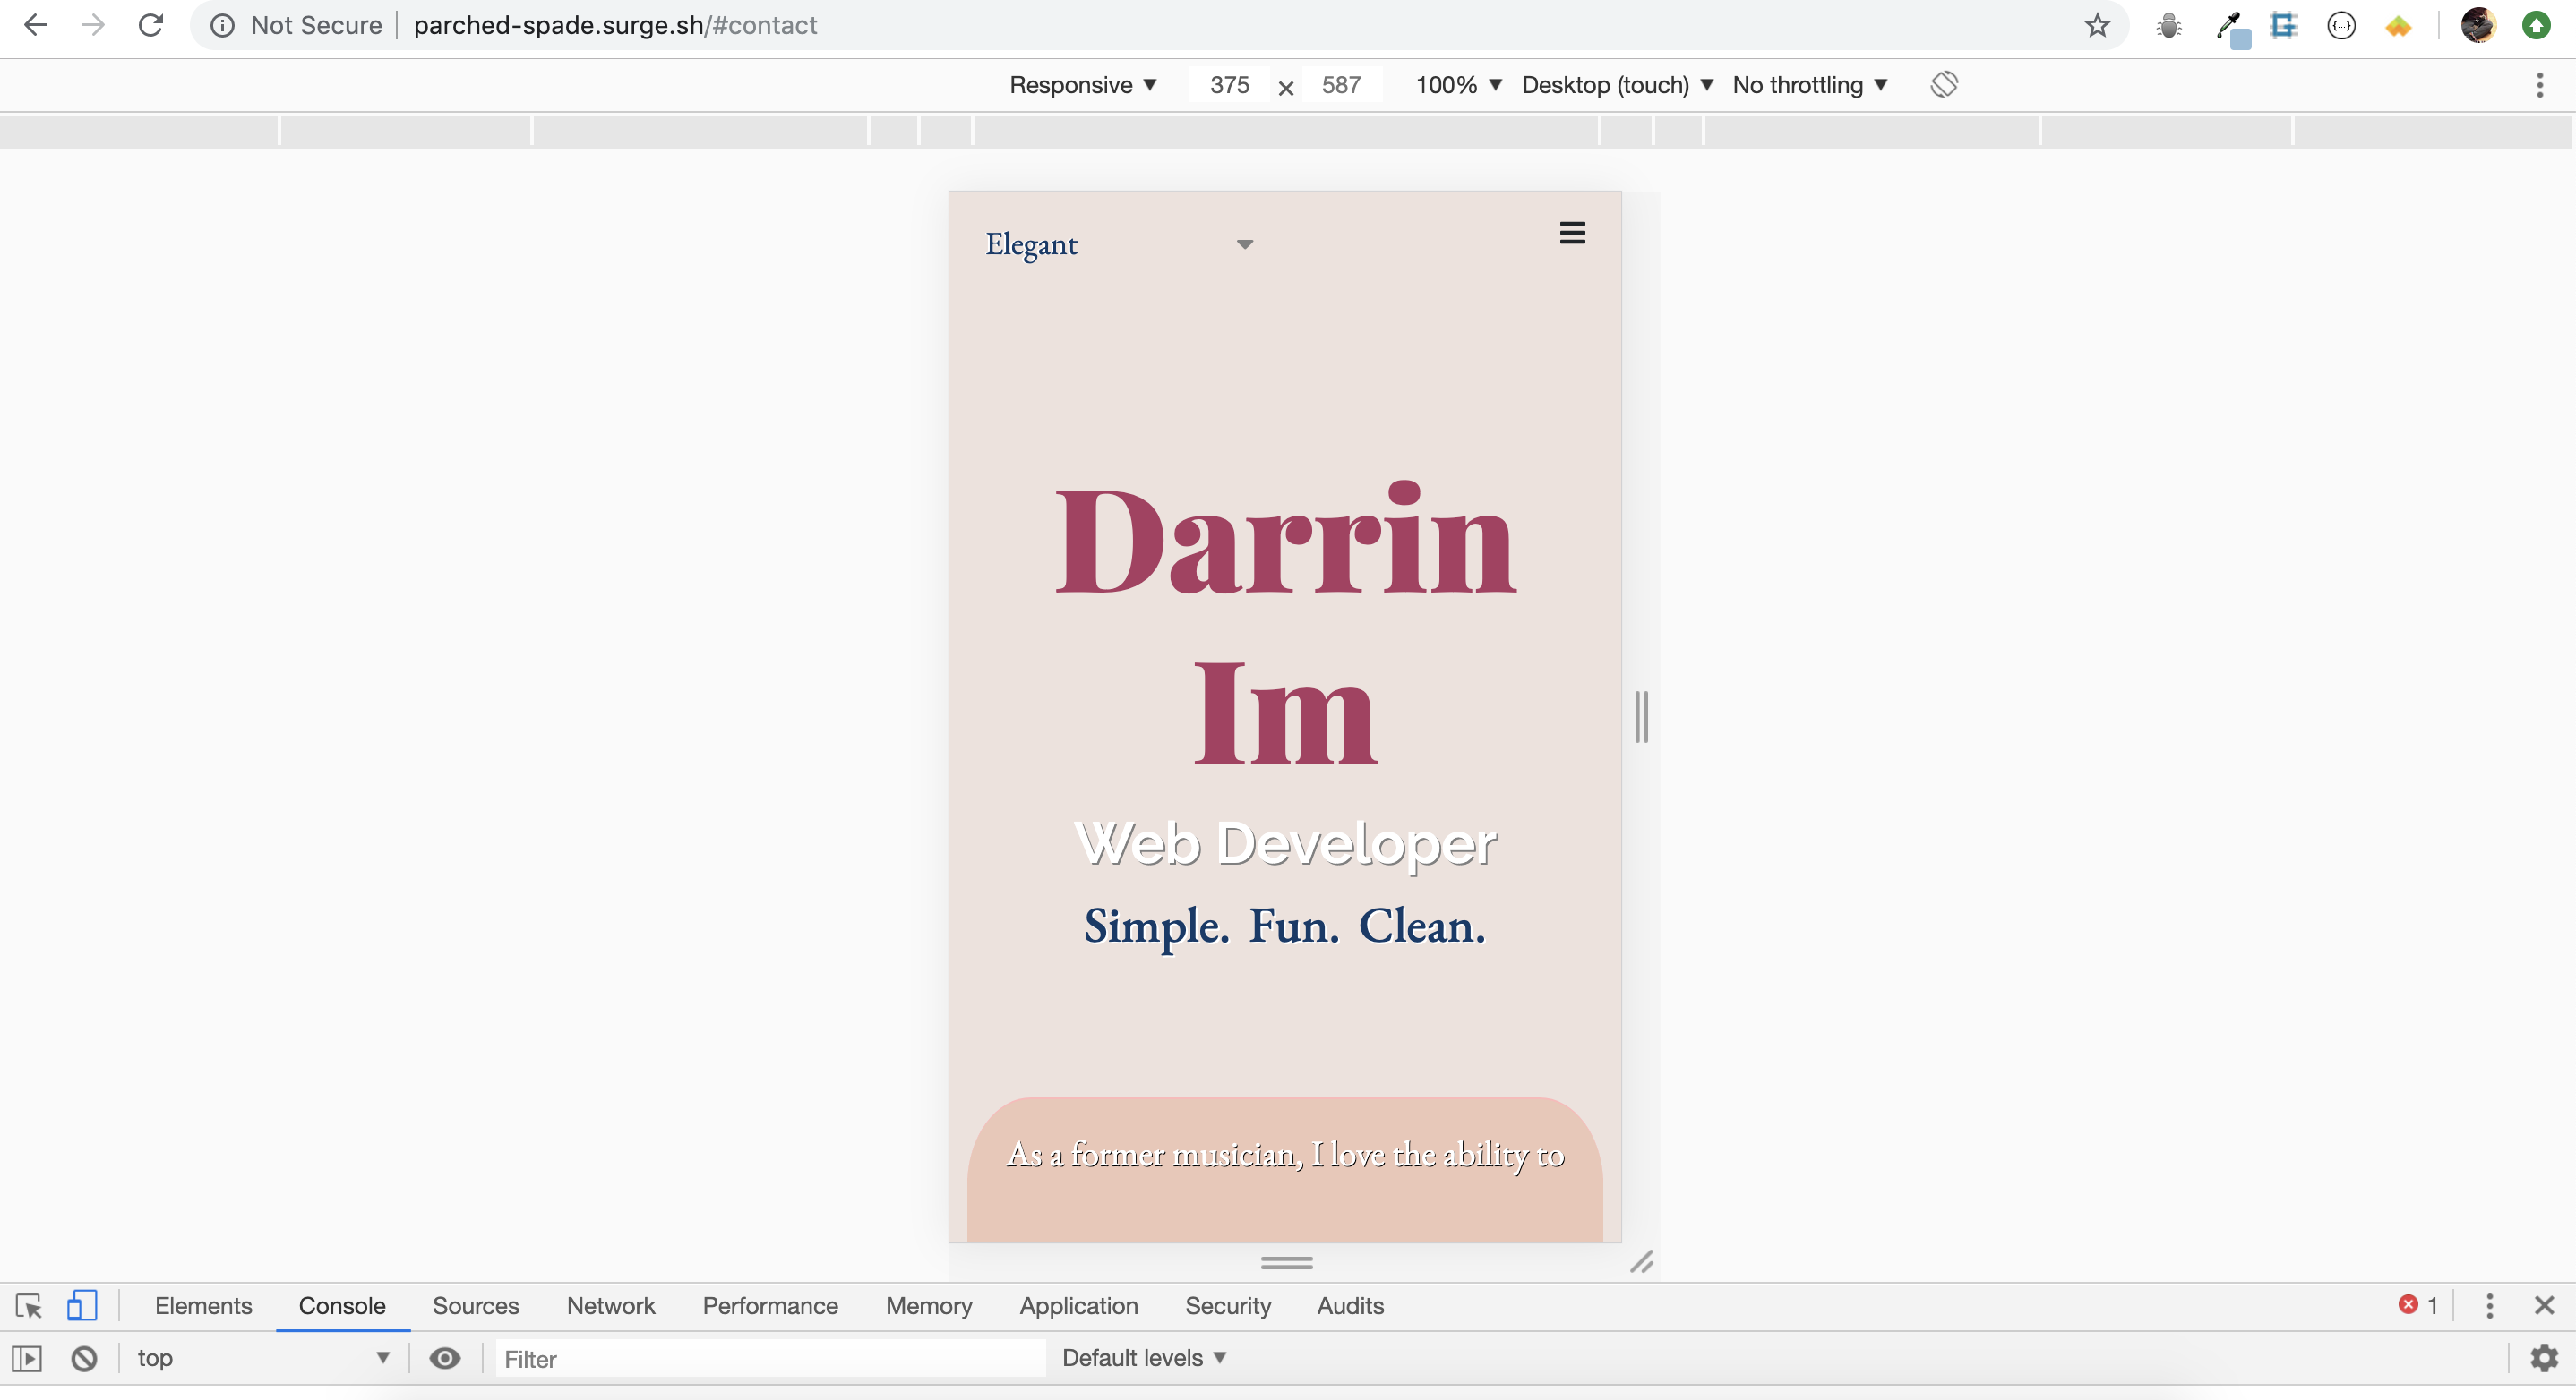Expand the Elegant dropdown on the page
The image size is (2576, 1400).
(1243, 243)
